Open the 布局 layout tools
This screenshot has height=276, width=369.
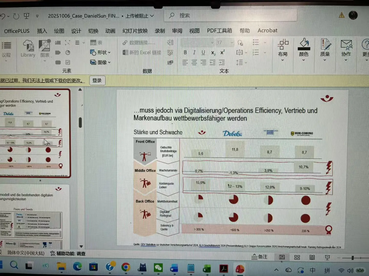click(283, 50)
